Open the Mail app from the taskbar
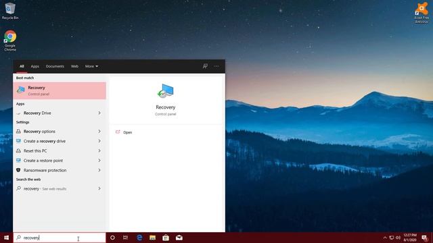This screenshot has height=243, width=433. [179, 238]
